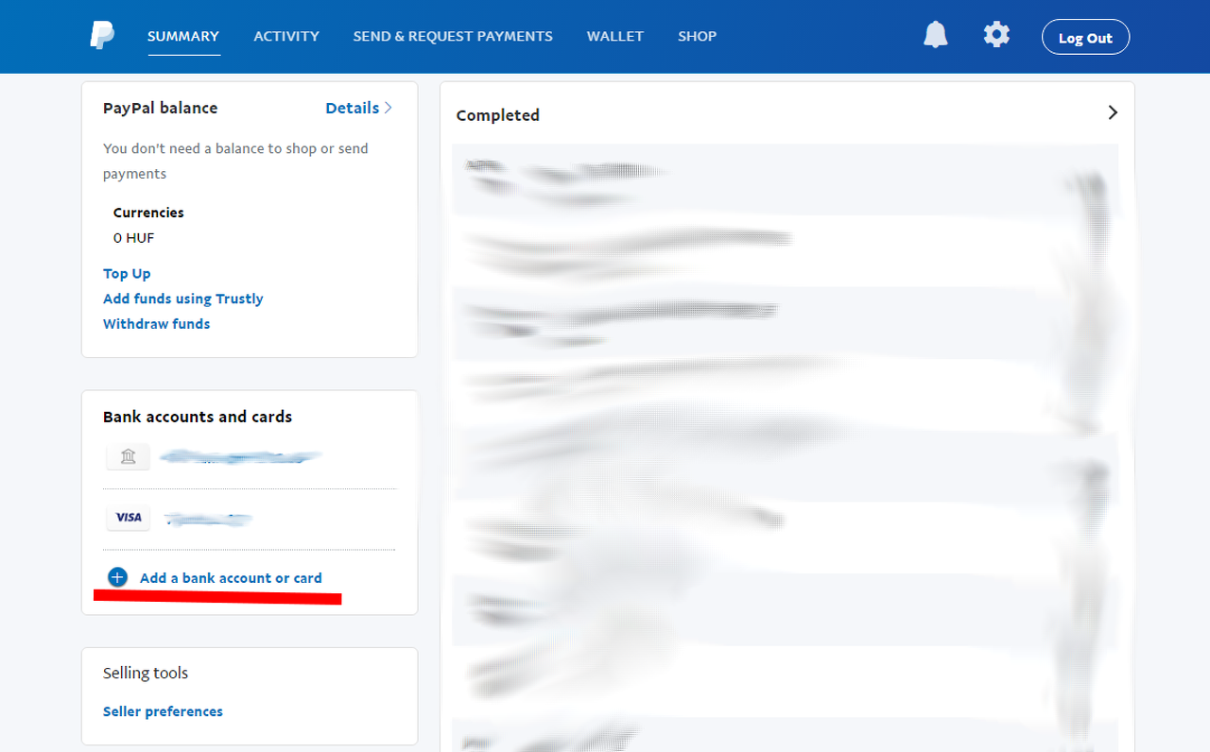Go to the Summary tab

click(x=183, y=36)
